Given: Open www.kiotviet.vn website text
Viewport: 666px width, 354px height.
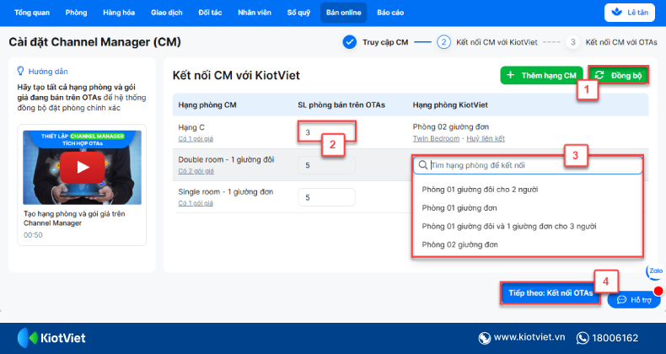Looking at the screenshot, I should coord(529,337).
